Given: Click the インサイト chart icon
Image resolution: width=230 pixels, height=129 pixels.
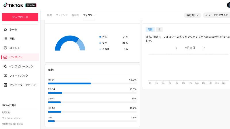Looking at the screenshot, I should [5, 57].
